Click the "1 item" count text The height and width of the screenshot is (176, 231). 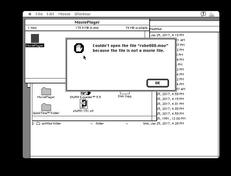pos(32,28)
